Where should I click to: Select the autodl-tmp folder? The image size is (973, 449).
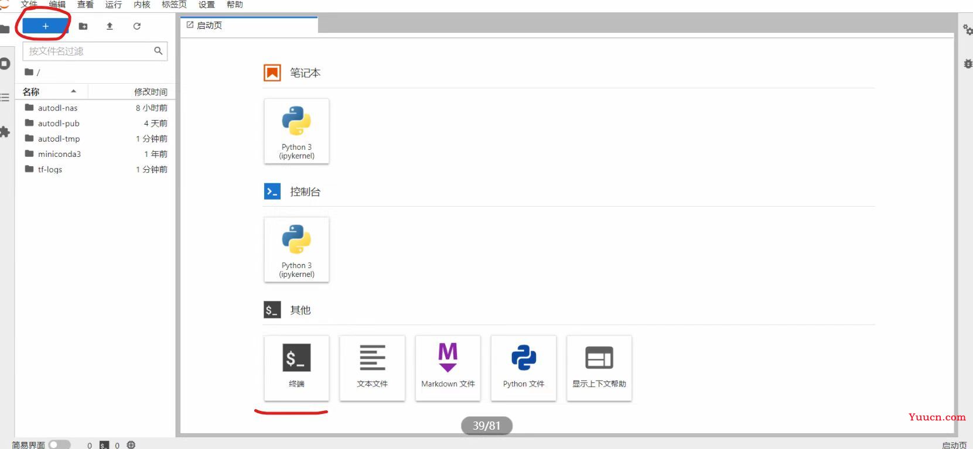click(95, 139)
